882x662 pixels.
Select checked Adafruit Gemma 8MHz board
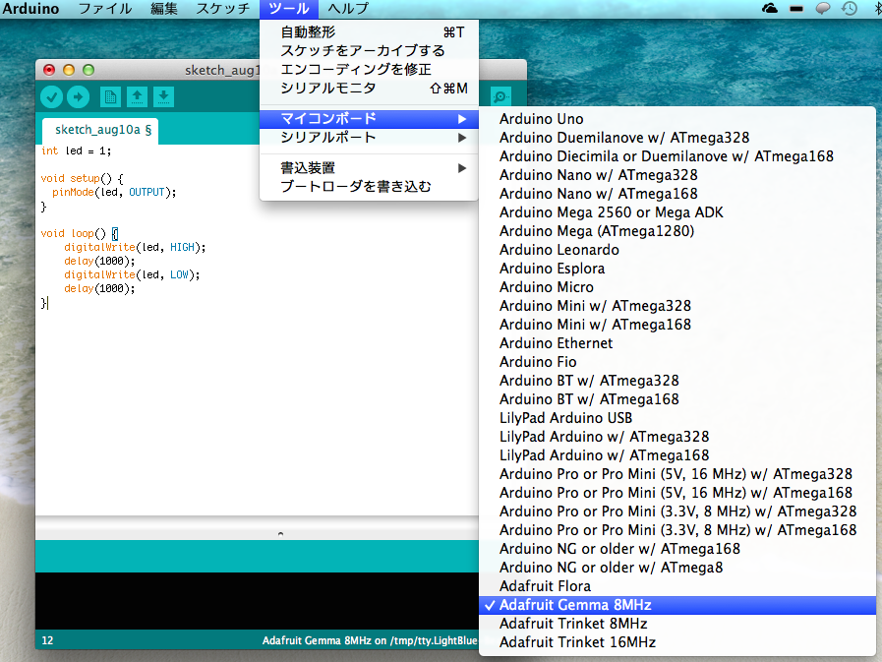point(677,605)
